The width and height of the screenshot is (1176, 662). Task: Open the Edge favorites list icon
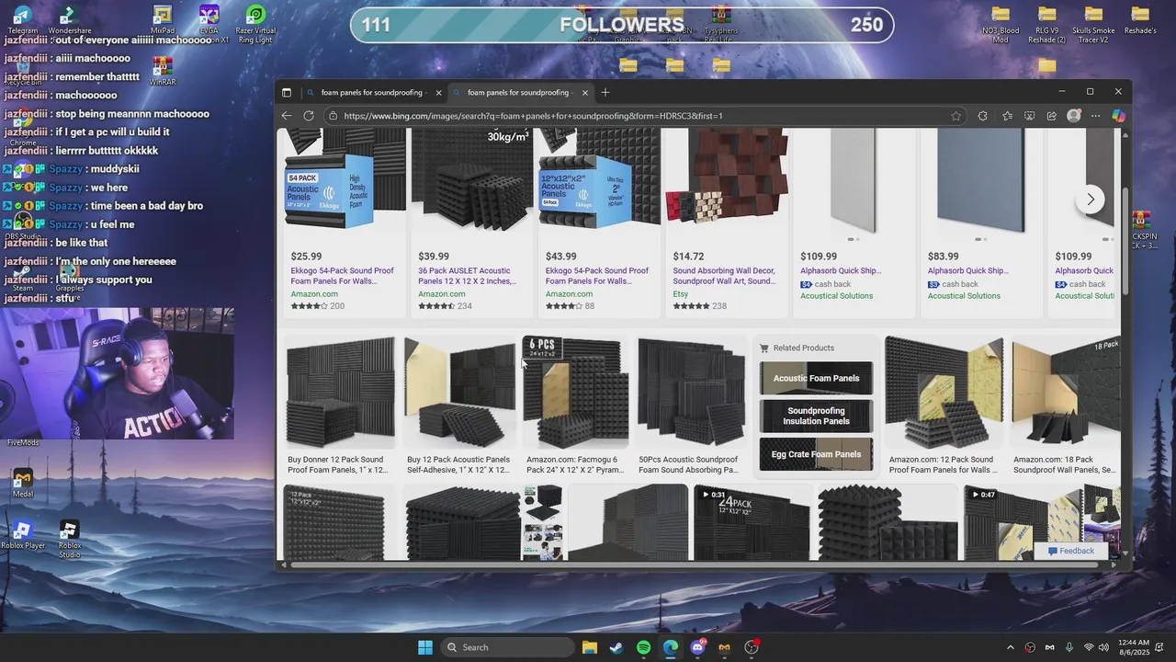click(1007, 116)
